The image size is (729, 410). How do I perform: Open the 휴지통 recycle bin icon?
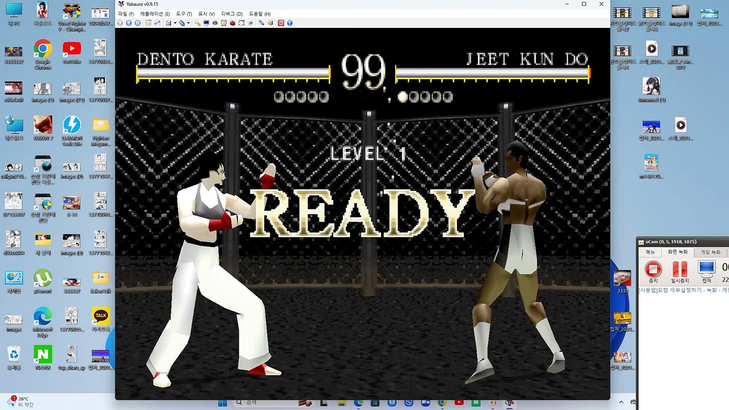click(14, 358)
